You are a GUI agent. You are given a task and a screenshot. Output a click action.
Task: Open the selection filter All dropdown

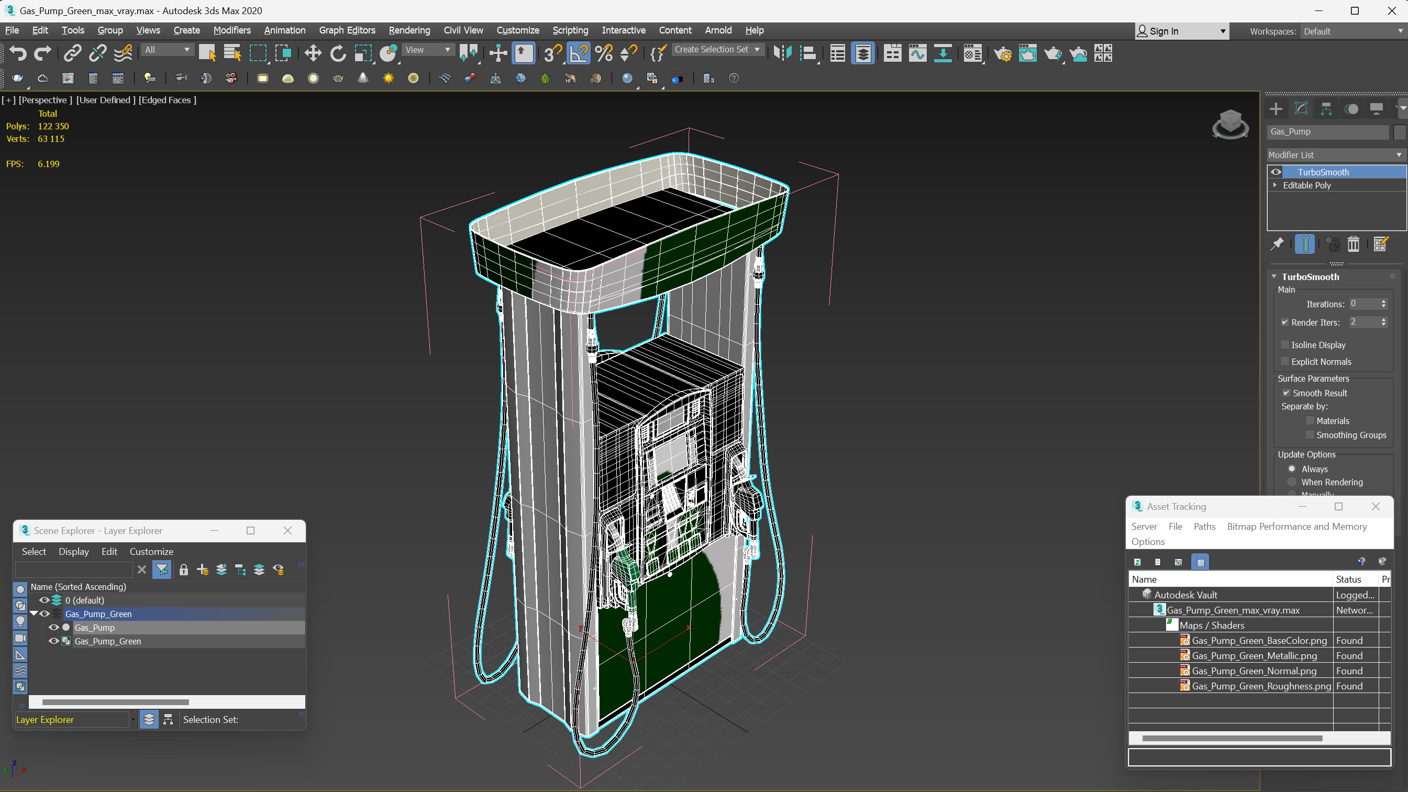(167, 50)
